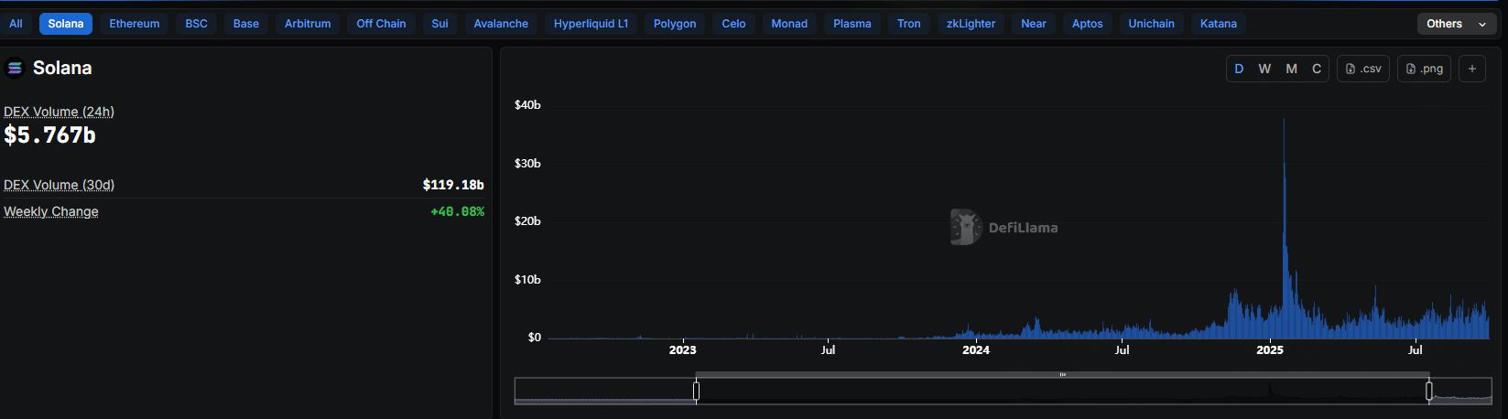
Task: Select the Ethereum chain tab
Action: pos(135,24)
